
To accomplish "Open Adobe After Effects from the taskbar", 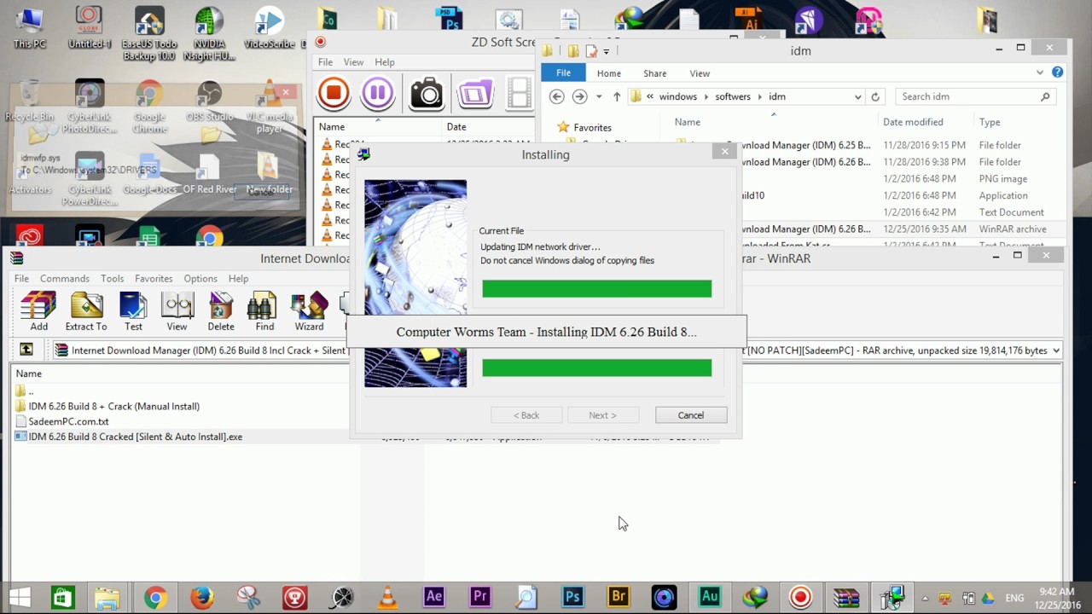I will pyautogui.click(x=433, y=597).
